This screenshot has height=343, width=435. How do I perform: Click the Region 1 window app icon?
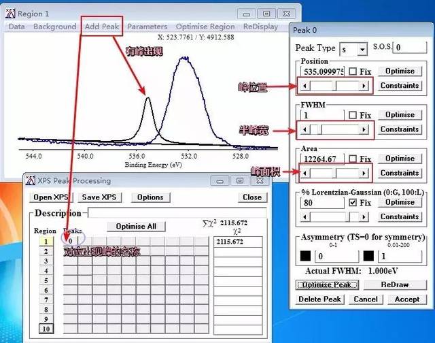[11, 14]
